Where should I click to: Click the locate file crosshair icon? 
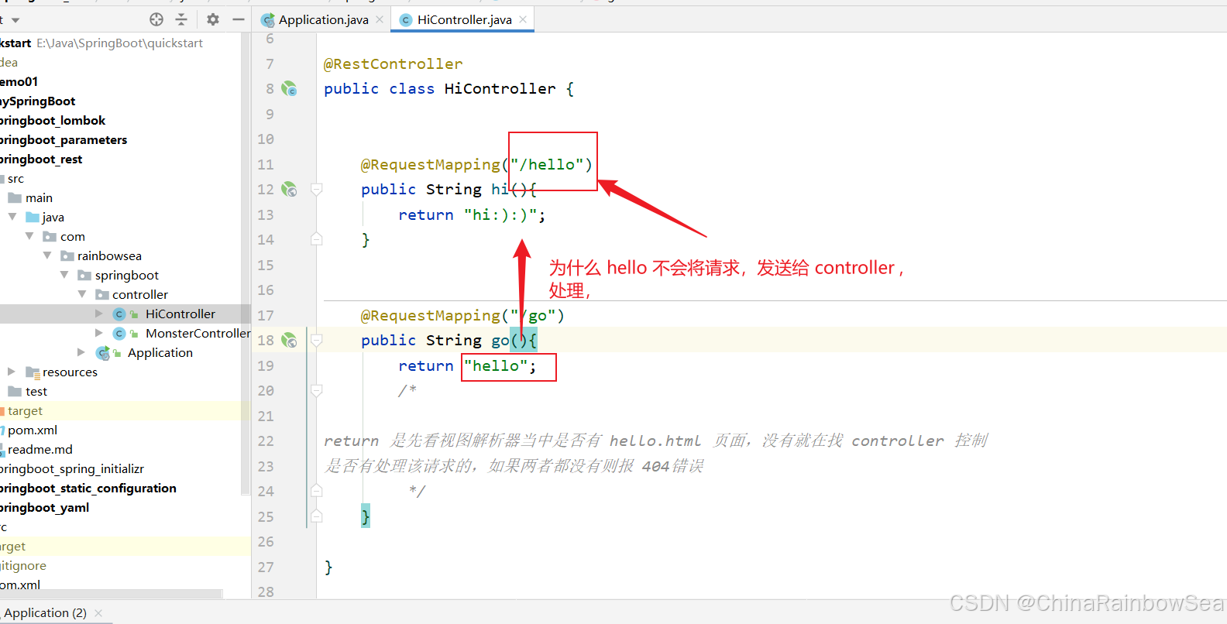tap(156, 19)
